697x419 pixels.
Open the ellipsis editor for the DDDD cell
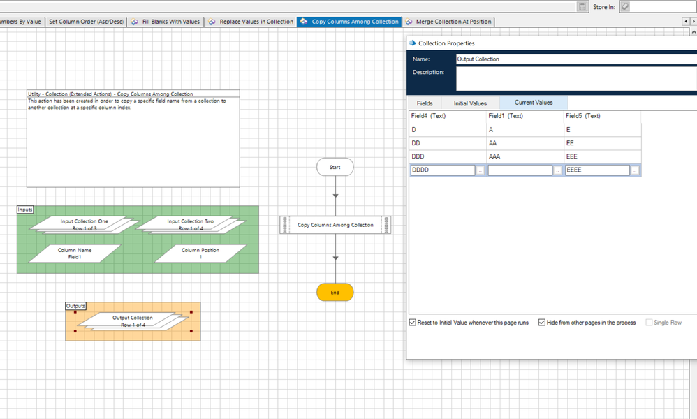[x=480, y=170]
